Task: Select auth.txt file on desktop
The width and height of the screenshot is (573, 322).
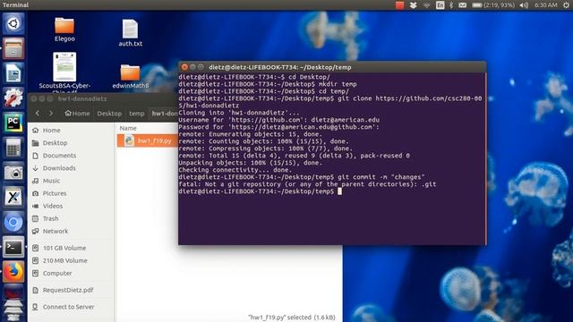Action: click(130, 33)
